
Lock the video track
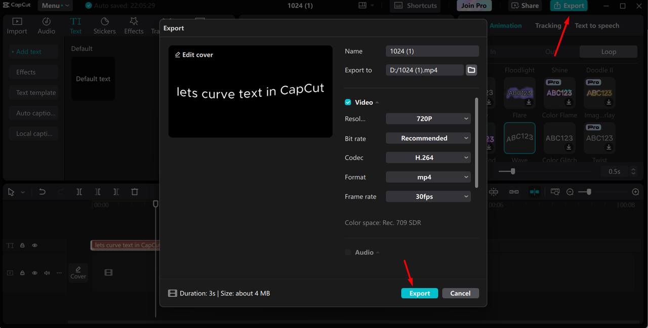coord(22,273)
